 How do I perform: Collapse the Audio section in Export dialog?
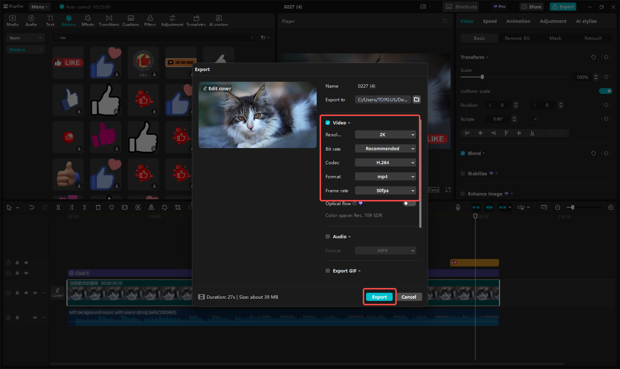click(x=349, y=236)
